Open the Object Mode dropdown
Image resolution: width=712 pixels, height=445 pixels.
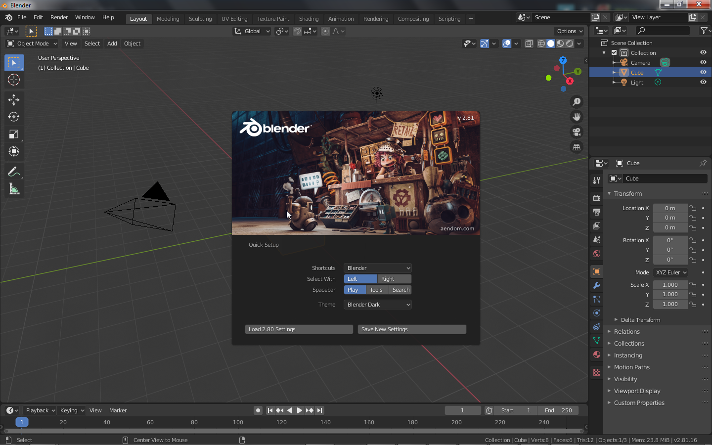(x=32, y=44)
